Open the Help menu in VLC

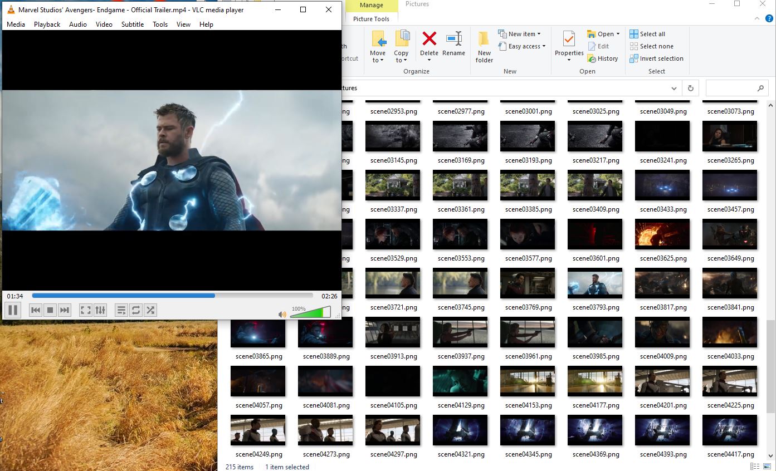tap(206, 24)
